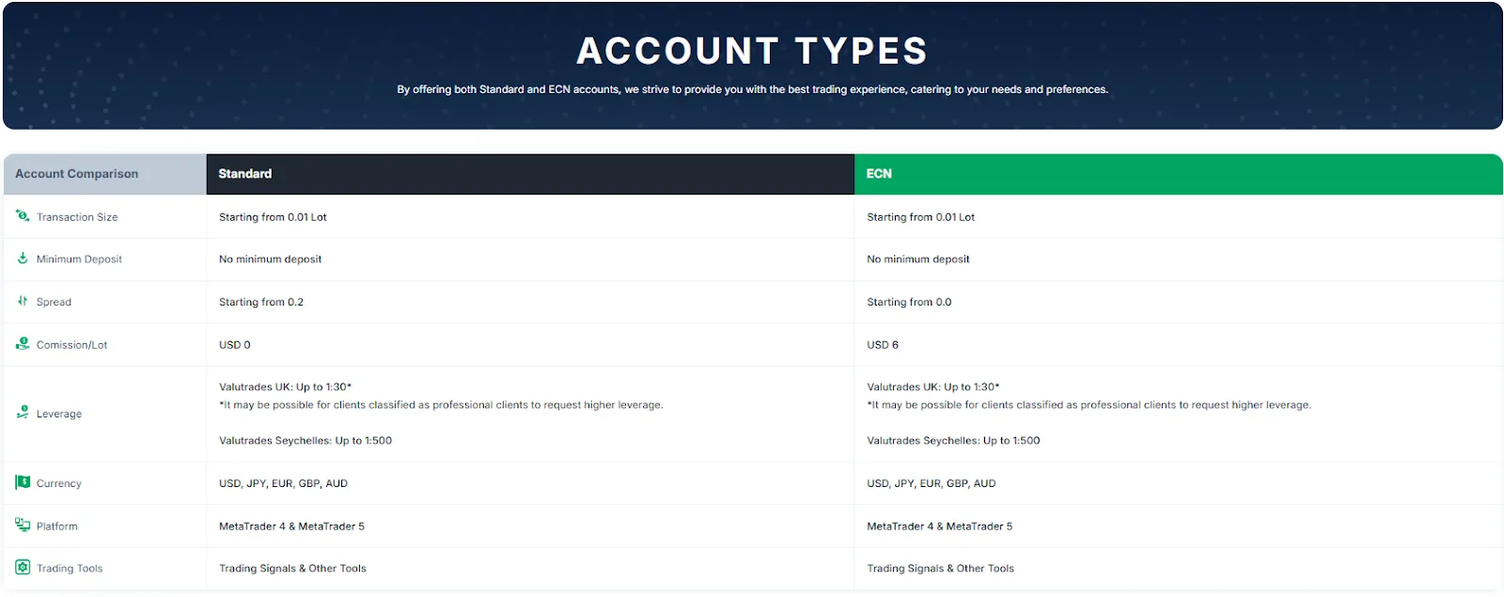
Task: Click the Transaction Size icon
Action: coord(23,215)
